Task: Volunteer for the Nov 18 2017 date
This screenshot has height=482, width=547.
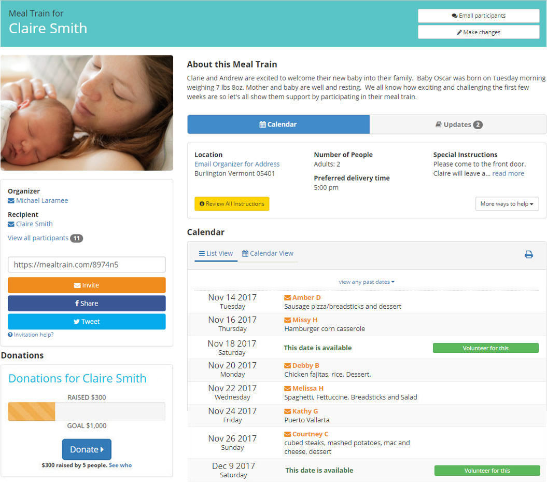Action: (x=485, y=348)
